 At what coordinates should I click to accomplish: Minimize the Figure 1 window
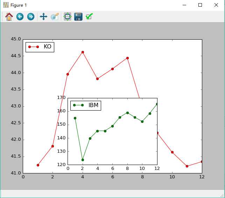(x=184, y=5)
